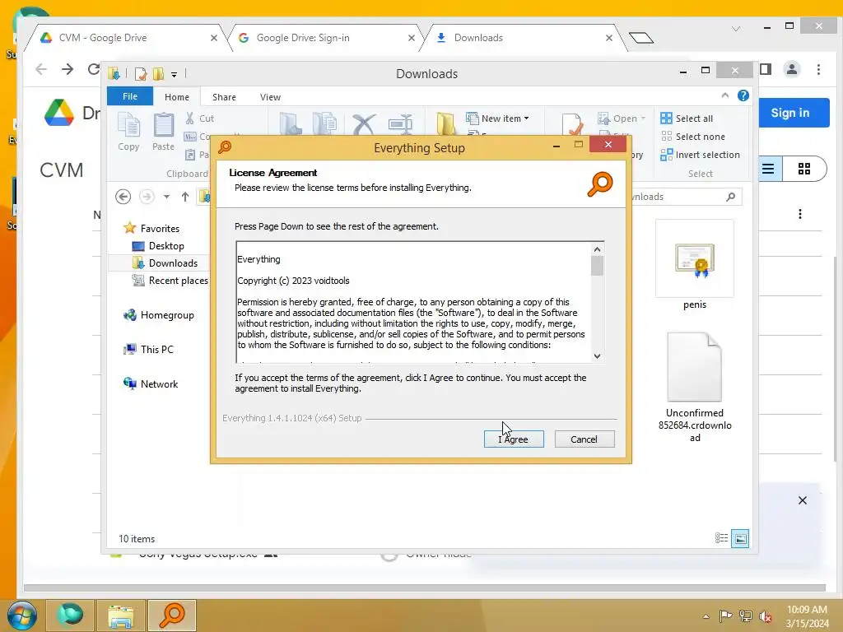Image resolution: width=843 pixels, height=632 pixels.
Task: Select the certificate file thumbnail
Action: [x=695, y=259]
